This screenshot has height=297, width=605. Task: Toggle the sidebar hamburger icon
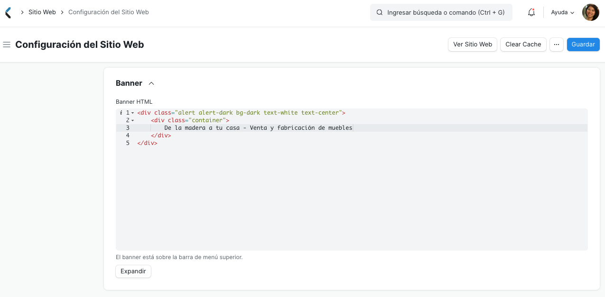pos(7,45)
